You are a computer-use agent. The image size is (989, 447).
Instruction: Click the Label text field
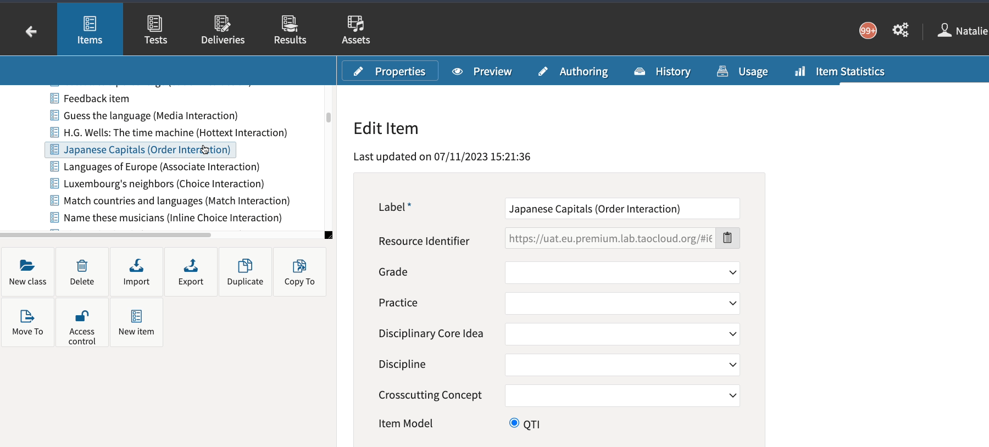pyautogui.click(x=622, y=209)
